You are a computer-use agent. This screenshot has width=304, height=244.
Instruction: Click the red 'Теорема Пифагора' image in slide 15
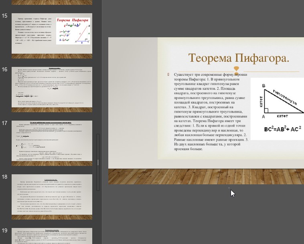pos(73,31)
